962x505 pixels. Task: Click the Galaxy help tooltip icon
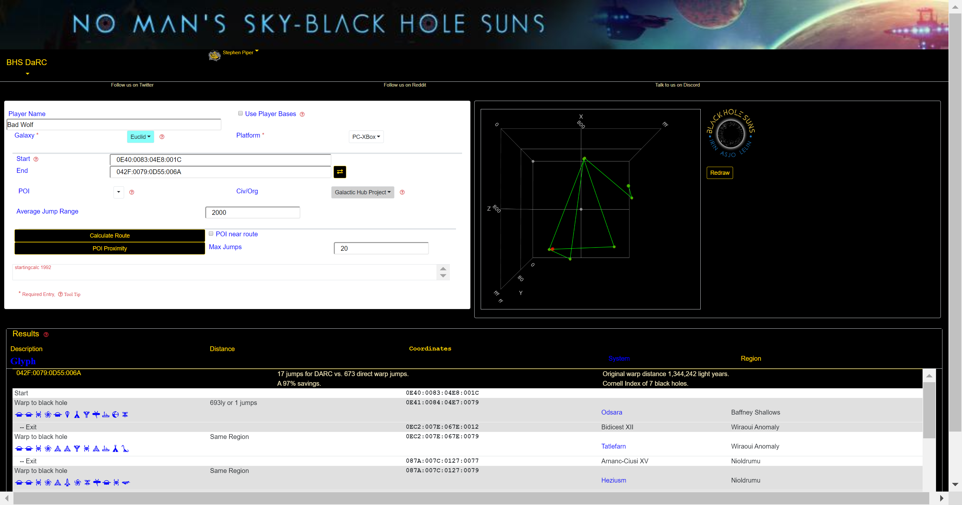[x=162, y=137]
